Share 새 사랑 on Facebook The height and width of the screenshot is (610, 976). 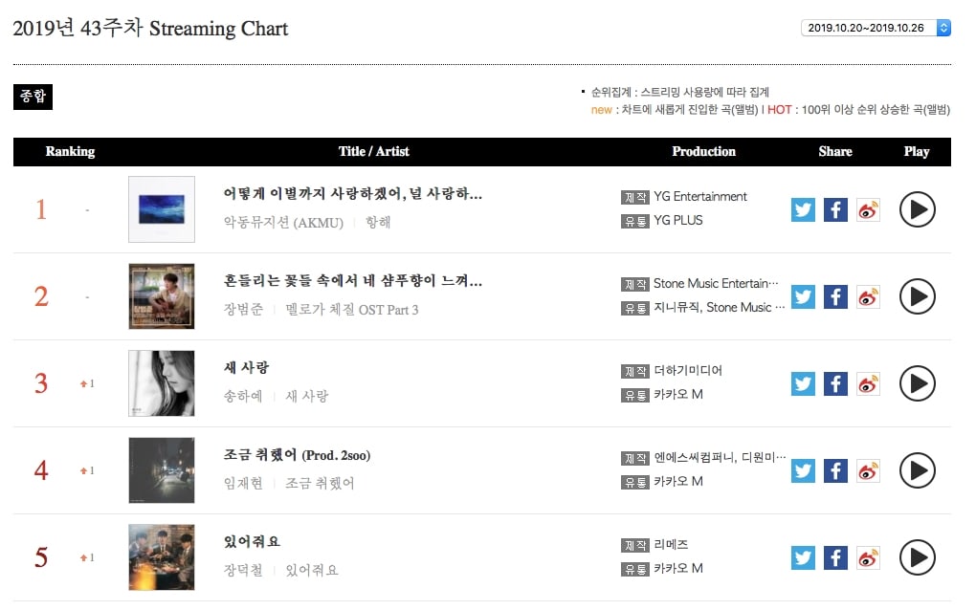pos(835,383)
